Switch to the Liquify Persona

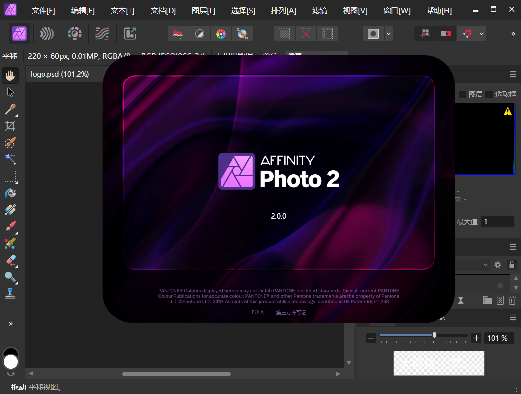pos(47,34)
